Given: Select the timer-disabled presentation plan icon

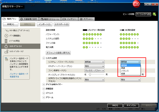Looking at the screenshot, I should coord(7,30).
